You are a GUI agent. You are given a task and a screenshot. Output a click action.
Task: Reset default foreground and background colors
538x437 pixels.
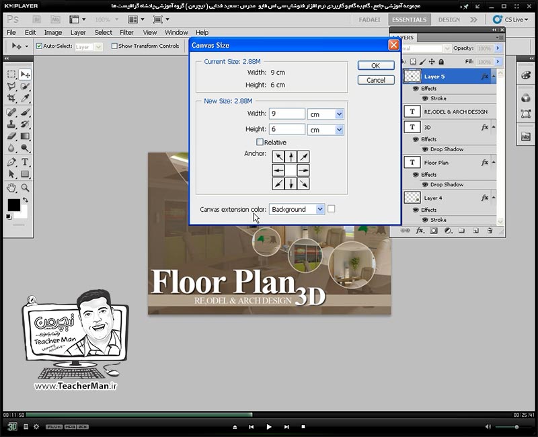[x=9, y=216]
